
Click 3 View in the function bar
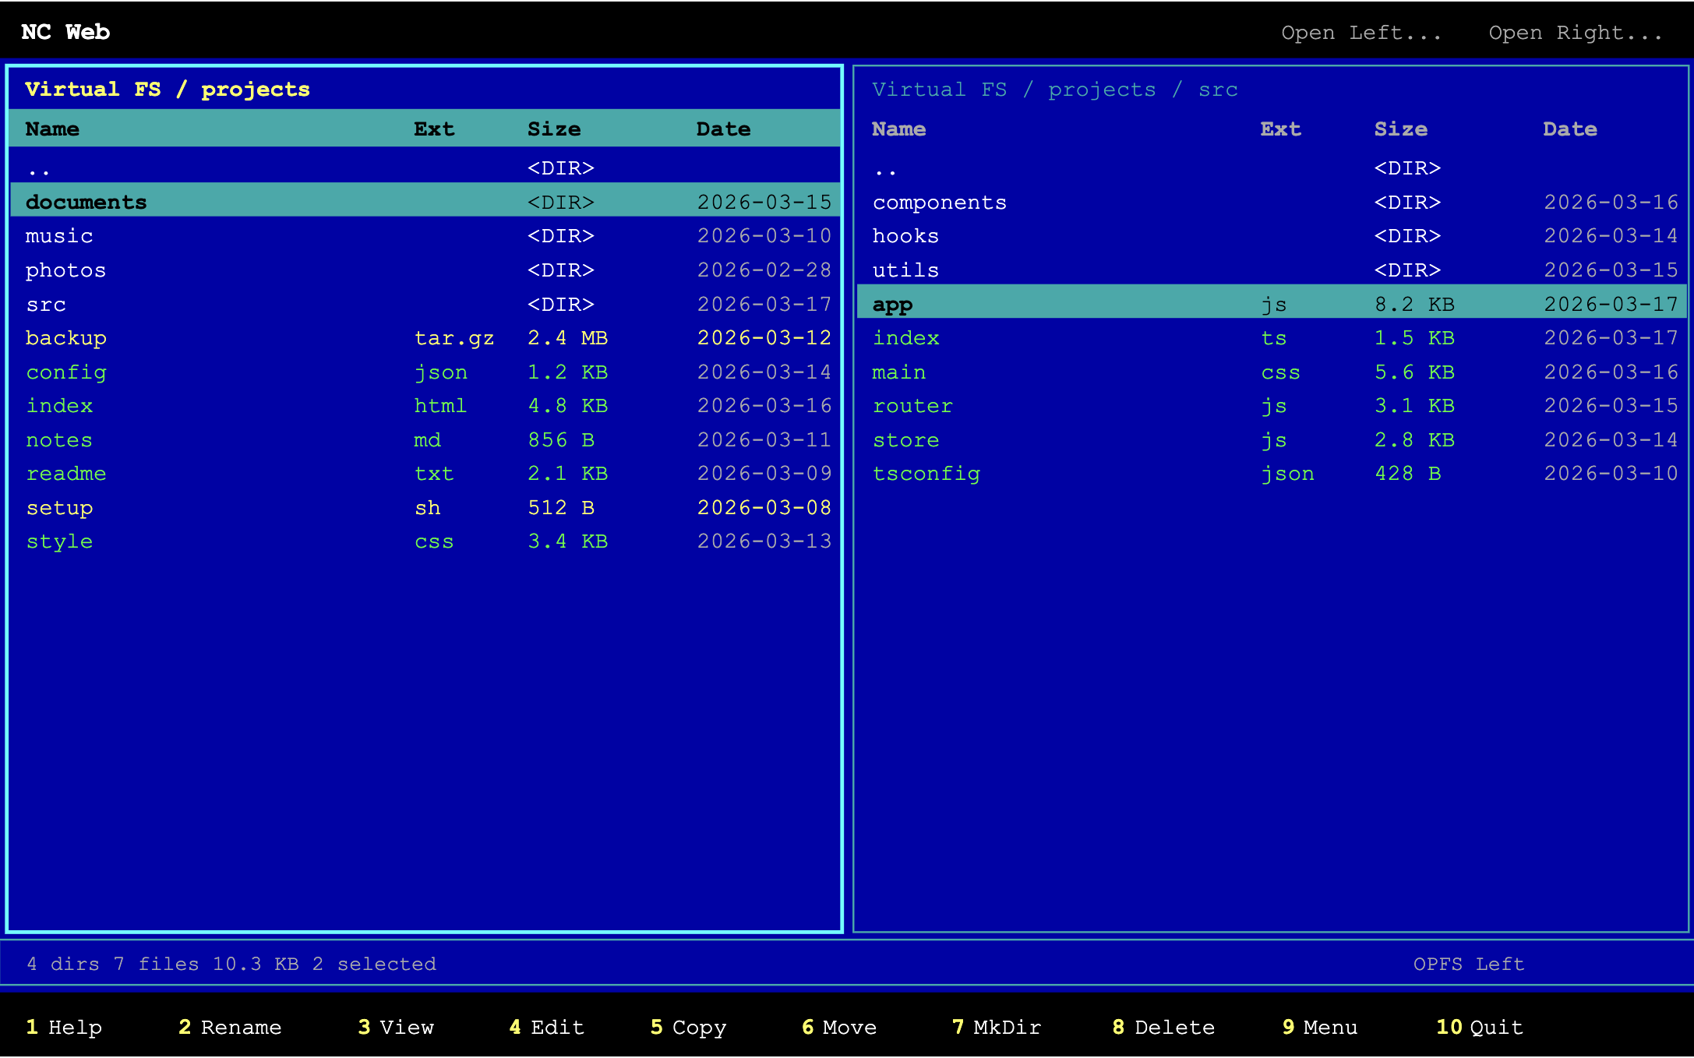click(395, 1027)
